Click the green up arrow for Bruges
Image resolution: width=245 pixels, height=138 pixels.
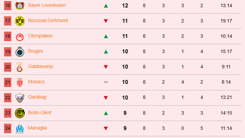coord(106,52)
